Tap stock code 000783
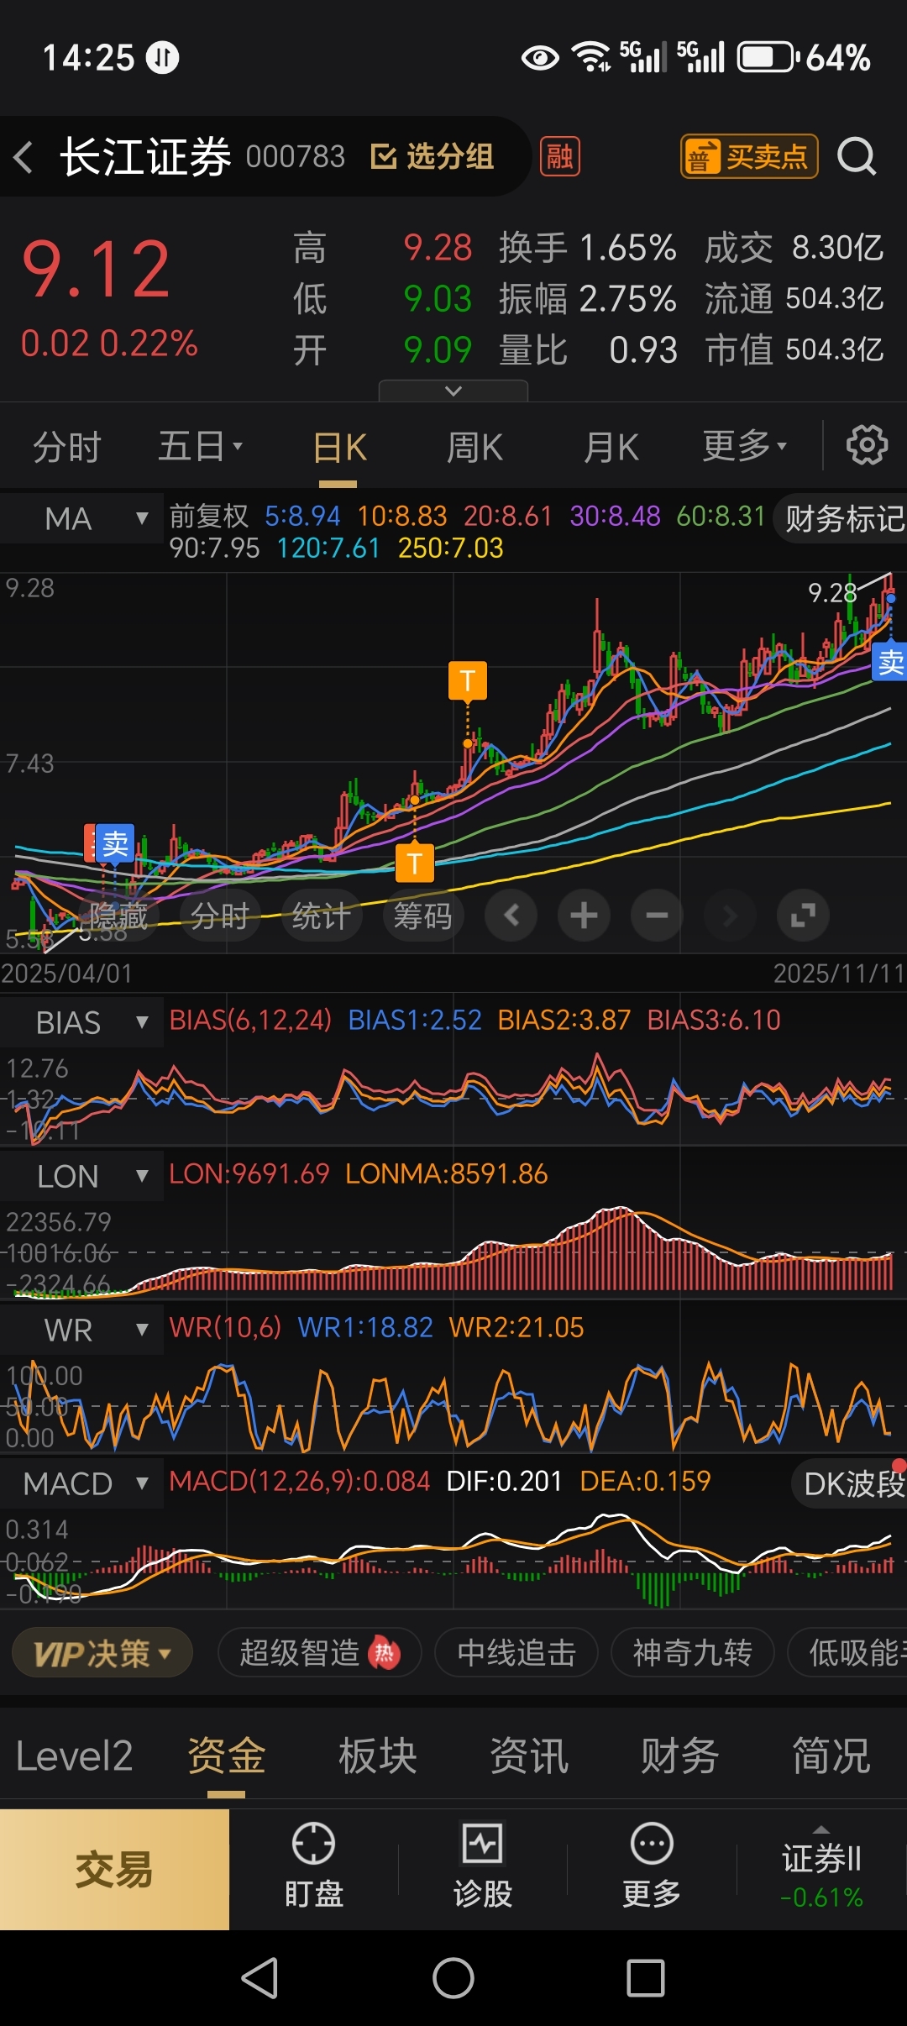 point(296,156)
